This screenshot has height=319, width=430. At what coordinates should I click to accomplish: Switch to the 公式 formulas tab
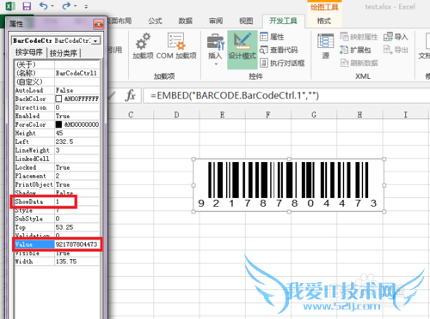point(155,21)
